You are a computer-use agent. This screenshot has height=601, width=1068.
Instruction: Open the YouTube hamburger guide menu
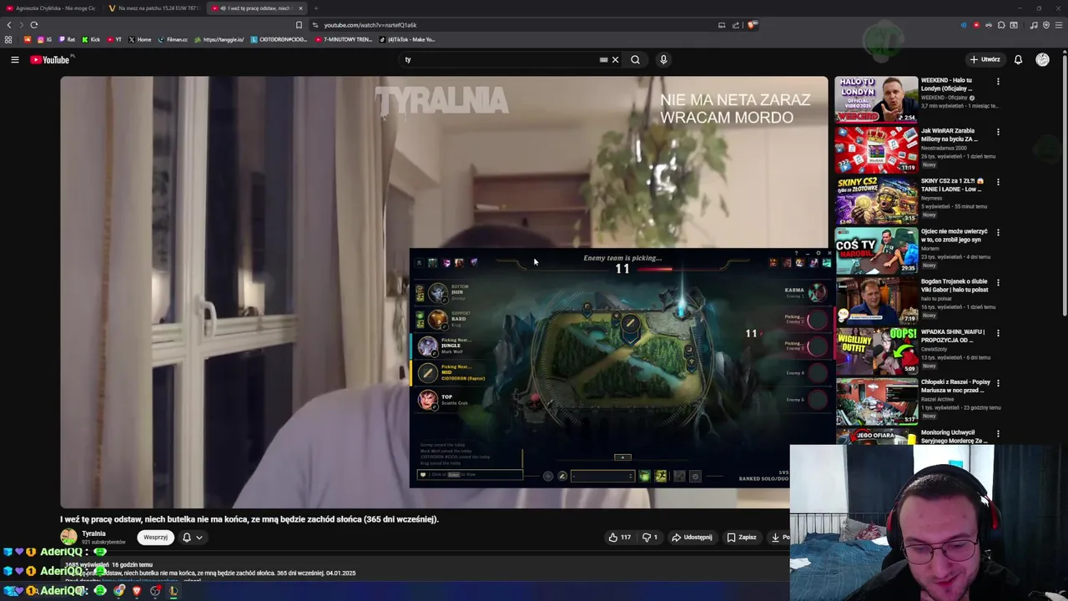coord(14,59)
